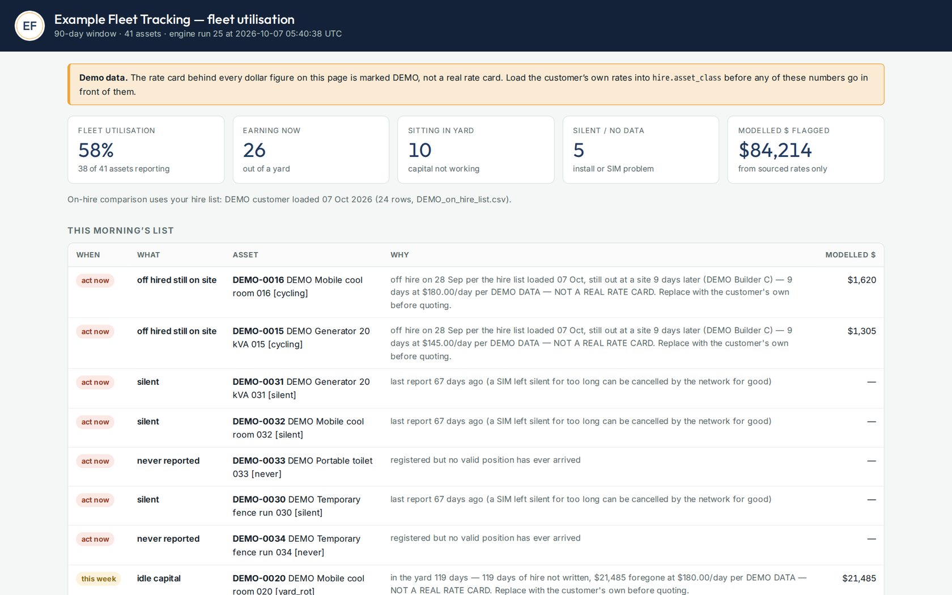Open the Fleet Utilisation 58% card

146,150
